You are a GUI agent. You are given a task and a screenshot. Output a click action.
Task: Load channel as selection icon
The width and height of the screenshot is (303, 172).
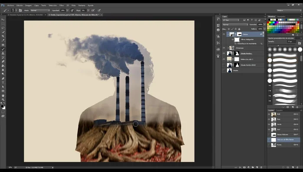pos(283,167)
